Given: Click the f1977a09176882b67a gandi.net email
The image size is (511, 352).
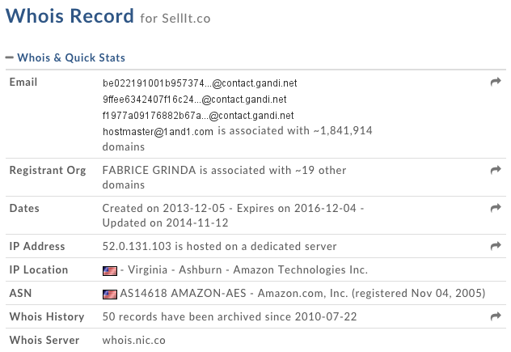Looking at the screenshot, I should (198, 116).
